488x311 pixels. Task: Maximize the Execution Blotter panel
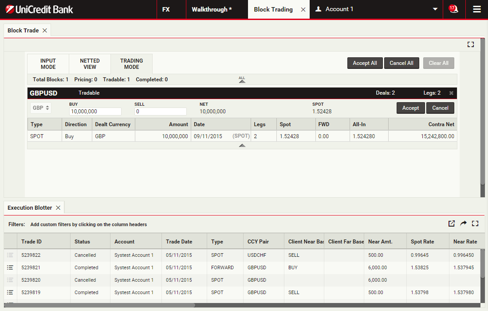click(x=475, y=223)
